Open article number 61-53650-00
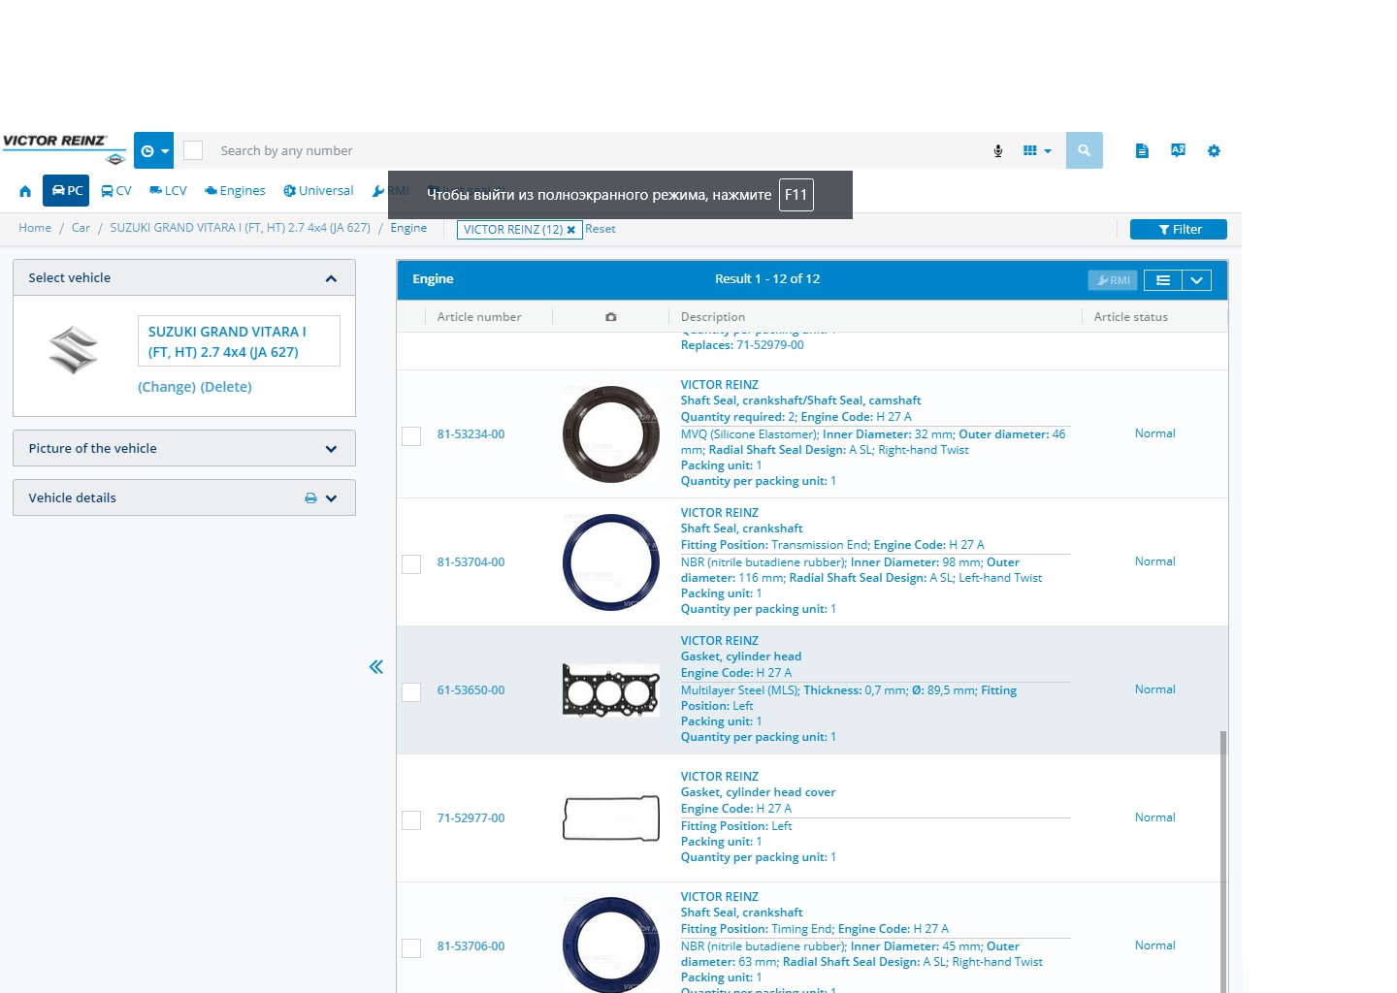 tap(471, 690)
